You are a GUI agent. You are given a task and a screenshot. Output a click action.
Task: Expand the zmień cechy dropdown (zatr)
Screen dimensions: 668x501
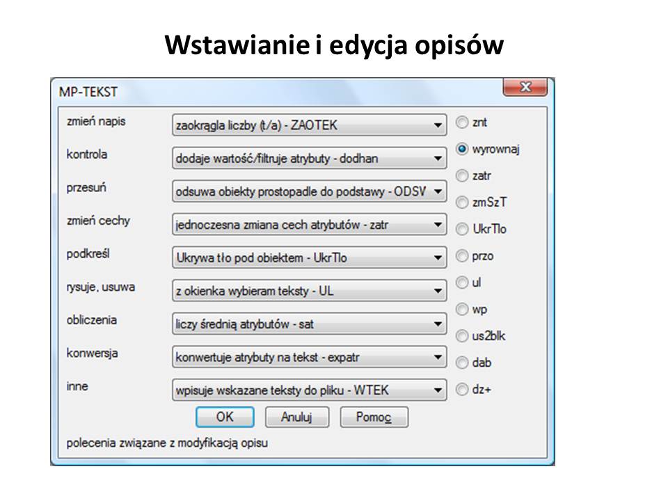point(309,225)
